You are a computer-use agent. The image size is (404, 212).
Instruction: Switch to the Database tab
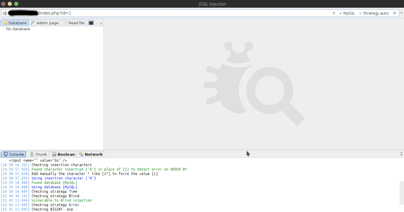pyautogui.click(x=15, y=23)
